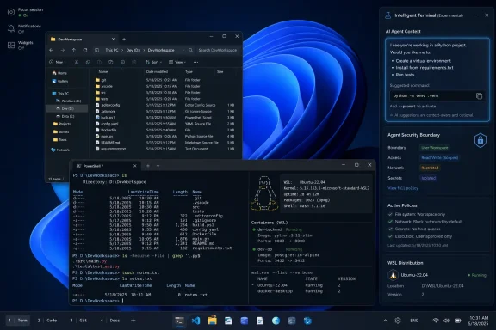Copy the suggested python venv command

[479, 96]
